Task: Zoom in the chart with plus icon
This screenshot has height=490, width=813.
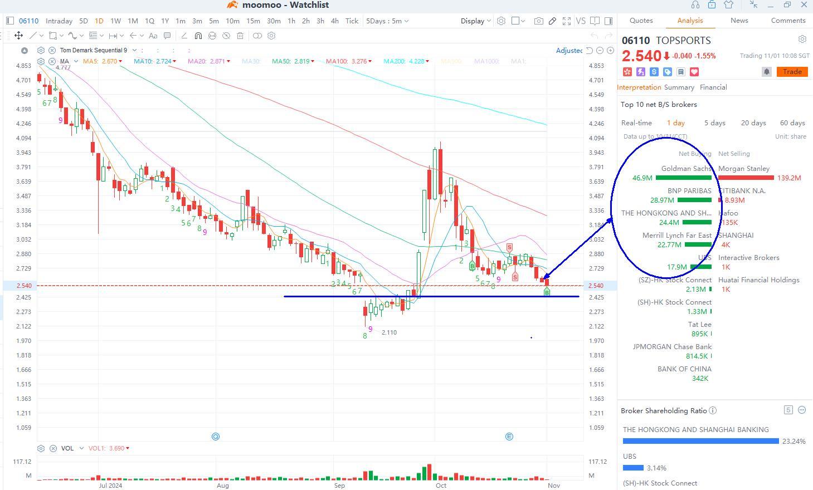Action: coord(610,50)
